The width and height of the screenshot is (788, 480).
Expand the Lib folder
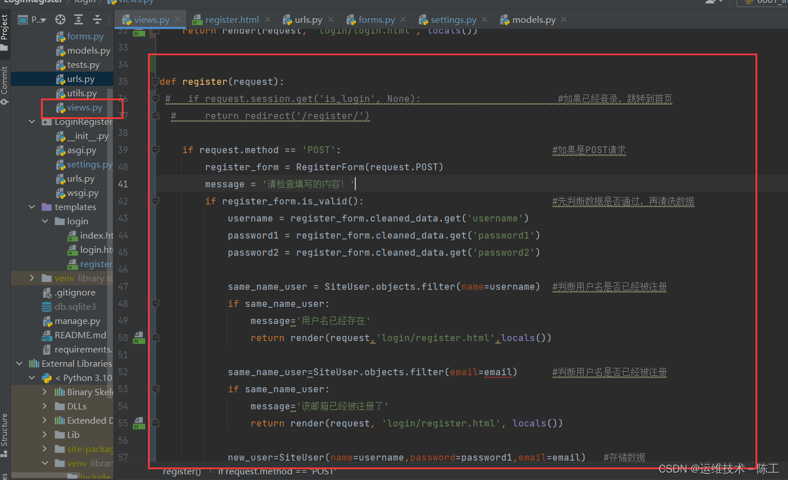coord(45,435)
